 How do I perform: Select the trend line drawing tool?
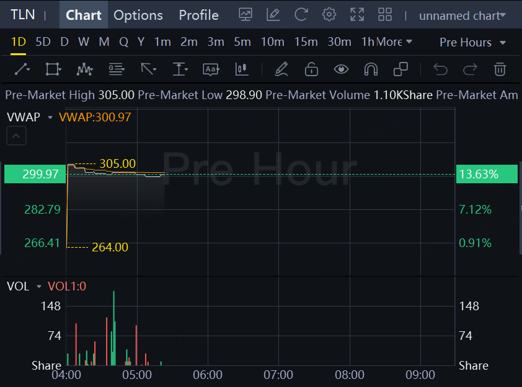pos(22,69)
